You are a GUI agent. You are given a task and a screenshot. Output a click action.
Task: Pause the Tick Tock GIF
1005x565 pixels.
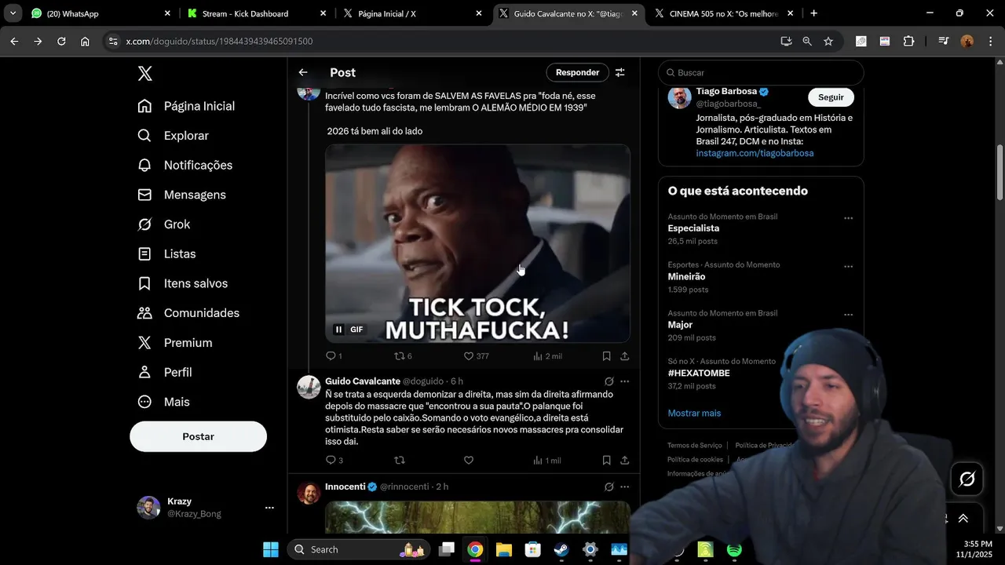pyautogui.click(x=338, y=330)
